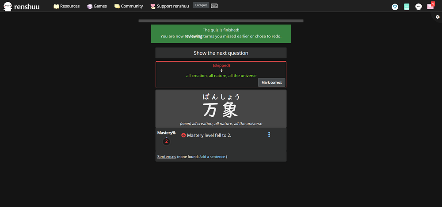This screenshot has height=207, width=442.
Task: Open the help question mark icon
Action: pos(395,7)
